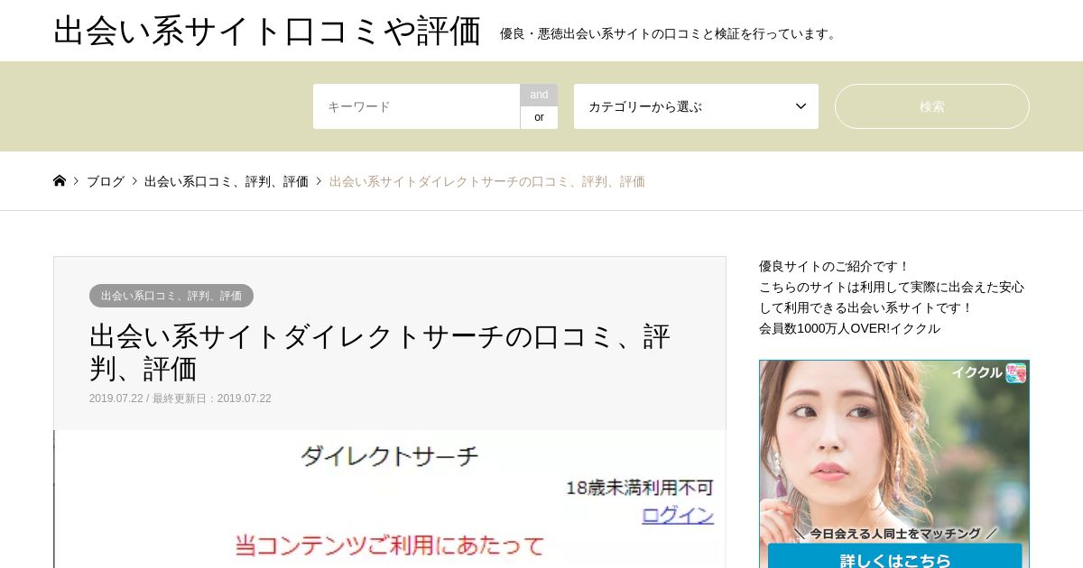Select the 'or' search mode
This screenshot has height=568, width=1083.
coord(539,117)
